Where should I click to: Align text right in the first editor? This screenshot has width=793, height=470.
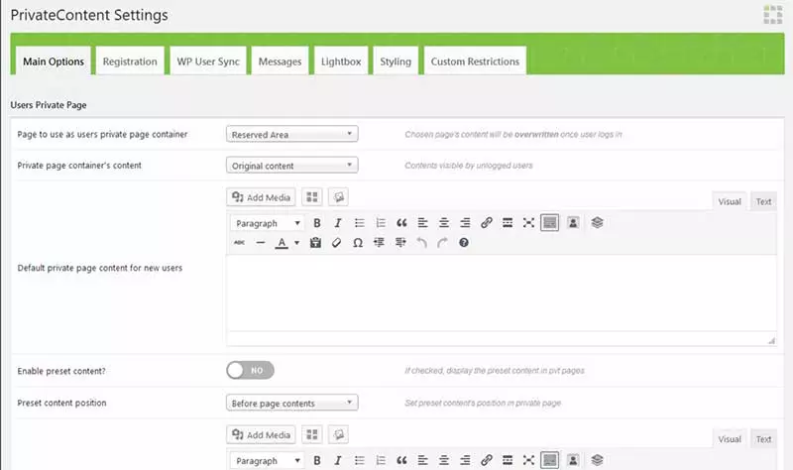465,223
